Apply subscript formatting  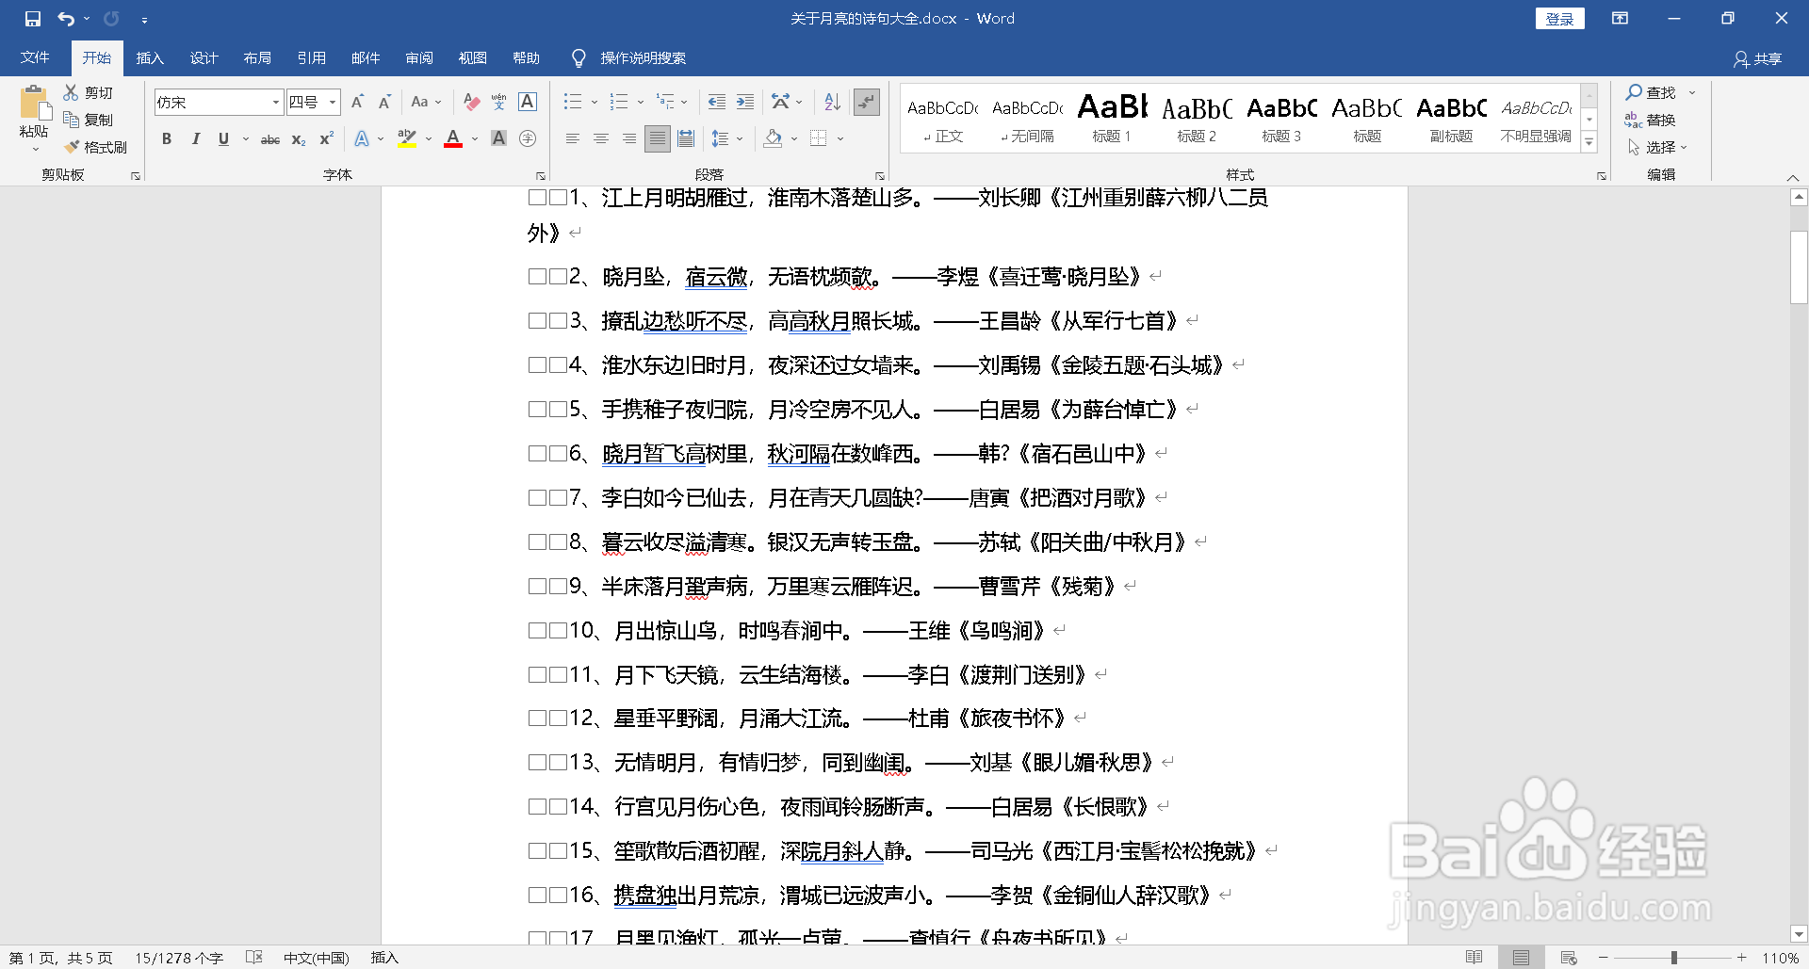tap(298, 139)
